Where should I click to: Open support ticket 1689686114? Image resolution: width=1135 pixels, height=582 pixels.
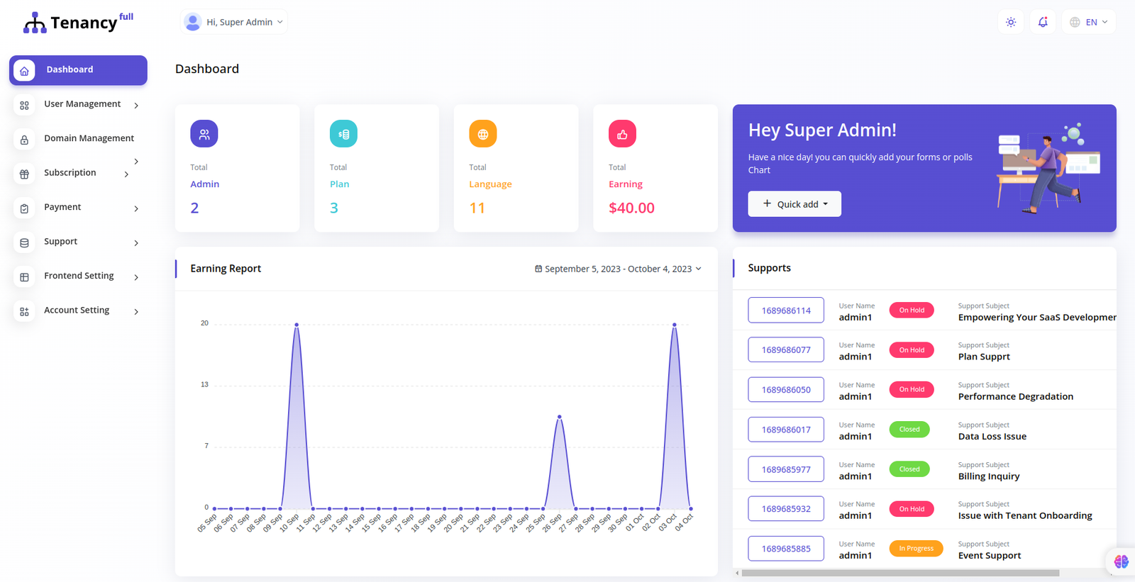(786, 310)
